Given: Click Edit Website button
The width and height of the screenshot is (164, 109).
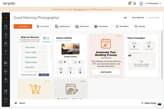Looking at the screenshot, I should [x=101, y=26].
